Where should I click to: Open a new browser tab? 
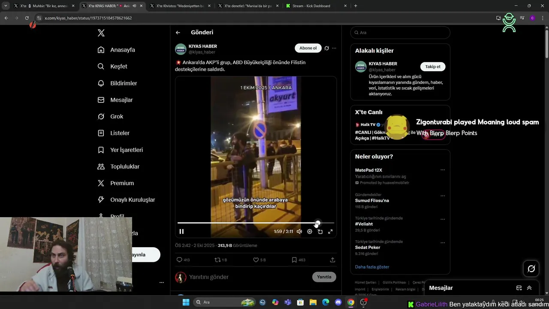pos(356,6)
